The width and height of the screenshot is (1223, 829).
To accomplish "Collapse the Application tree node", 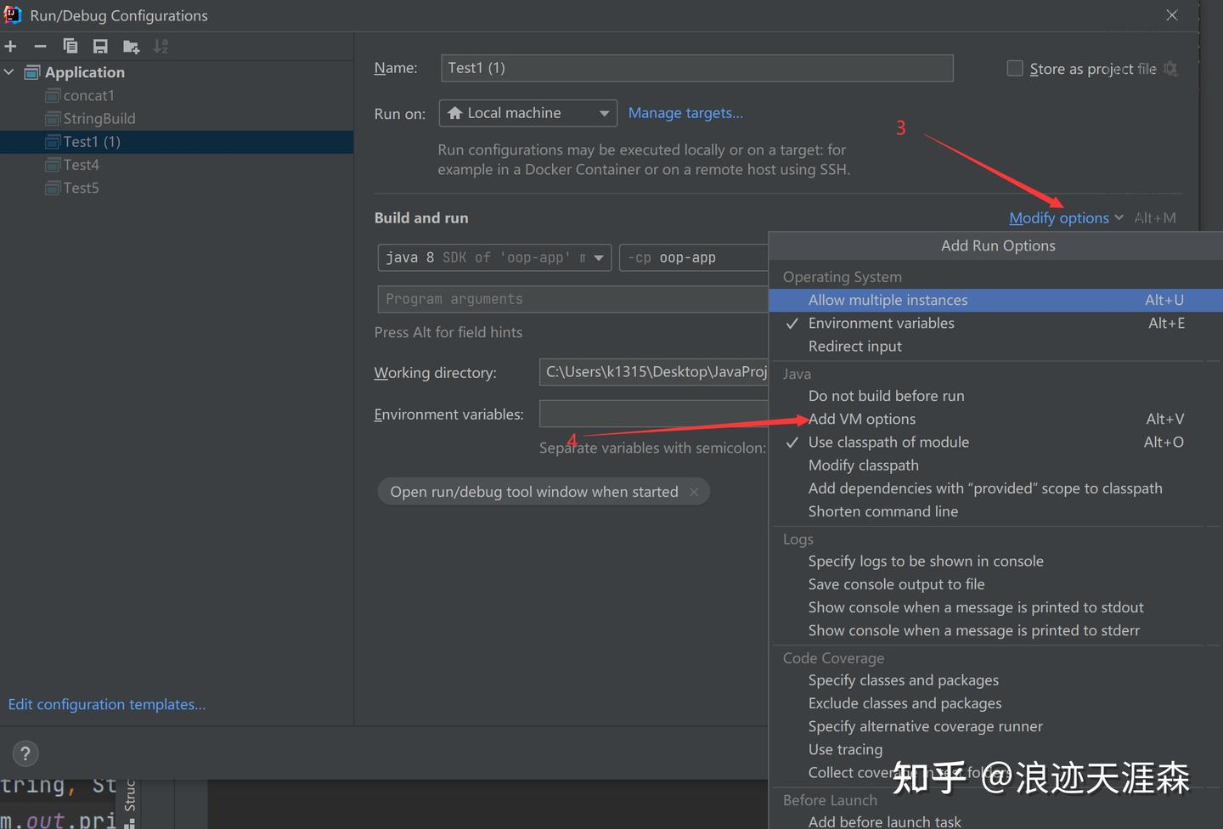I will 9,72.
